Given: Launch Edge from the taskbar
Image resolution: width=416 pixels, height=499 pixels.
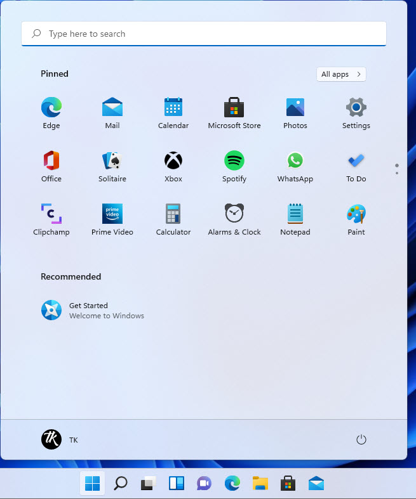Looking at the screenshot, I should [232, 483].
